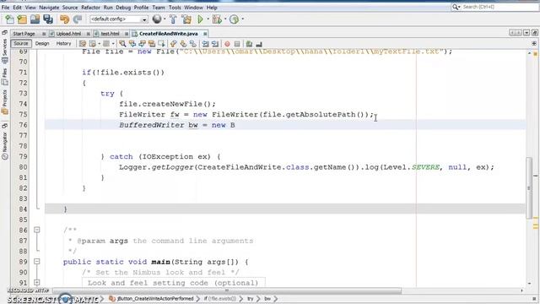Viewport: 540px width, 304px height.
Task: Open the Source menu
Action: (x=70, y=8)
